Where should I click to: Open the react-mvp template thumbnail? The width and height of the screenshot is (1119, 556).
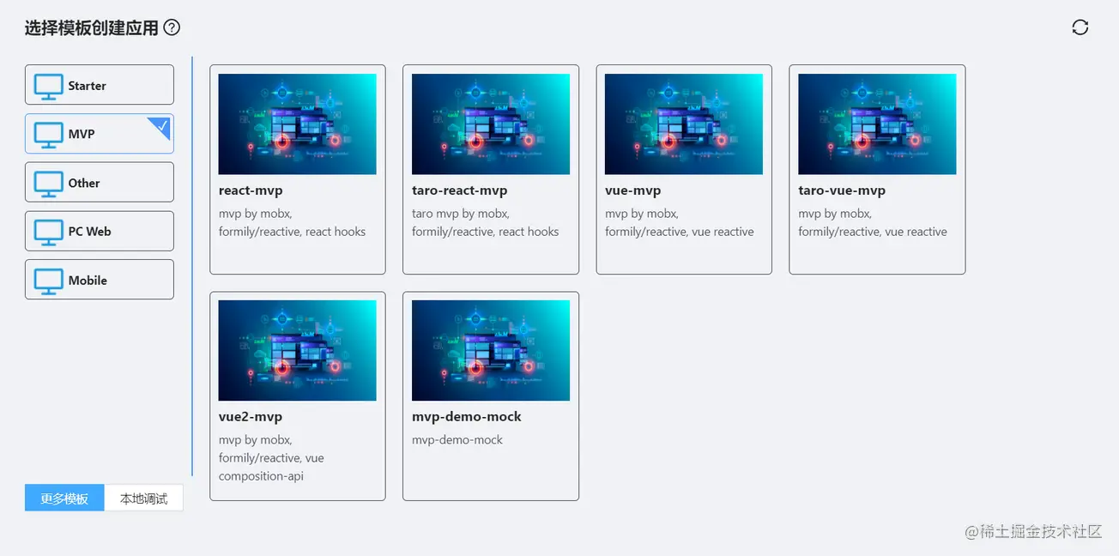pos(297,124)
